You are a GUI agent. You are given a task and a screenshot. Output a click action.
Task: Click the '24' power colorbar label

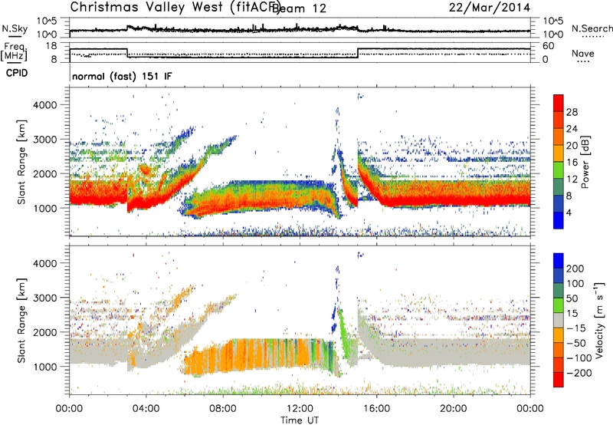(572, 129)
